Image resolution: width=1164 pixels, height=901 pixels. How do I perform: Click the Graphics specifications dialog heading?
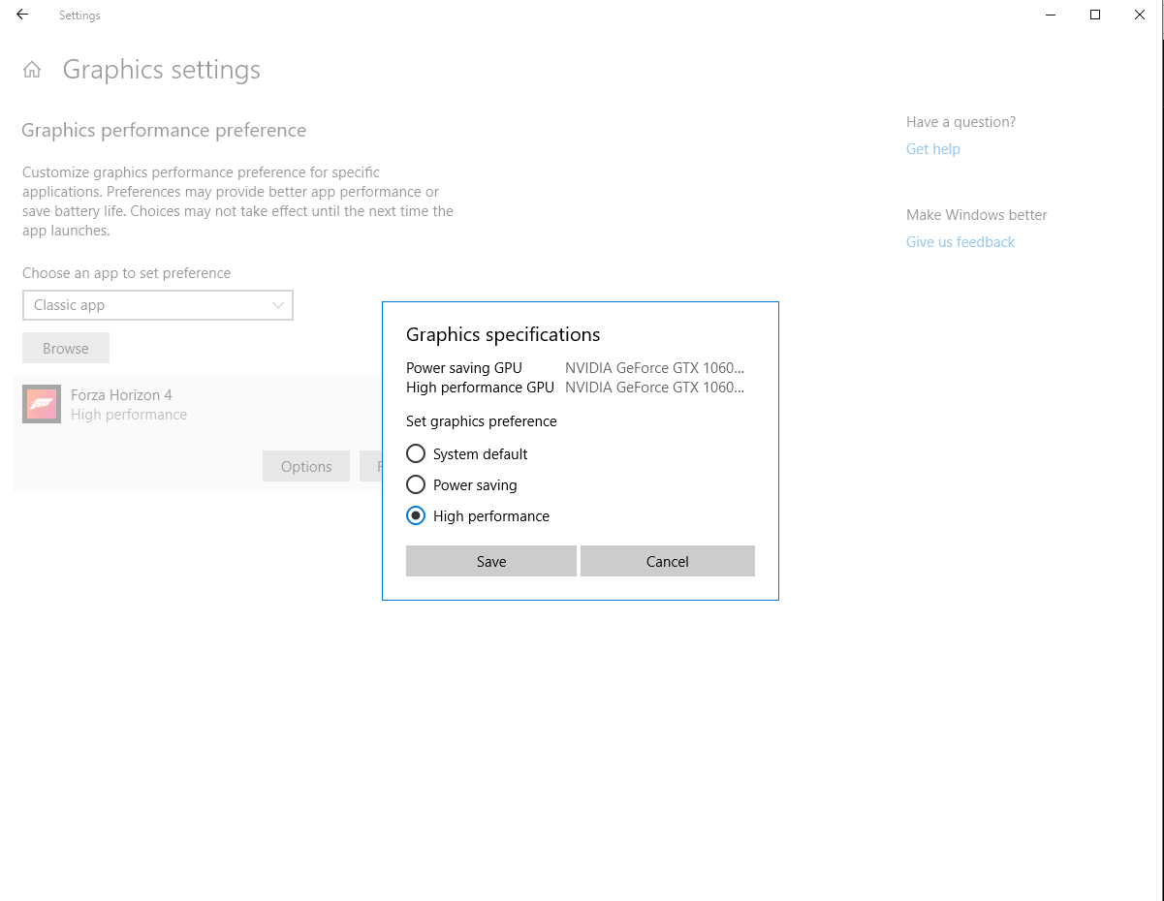coord(503,334)
